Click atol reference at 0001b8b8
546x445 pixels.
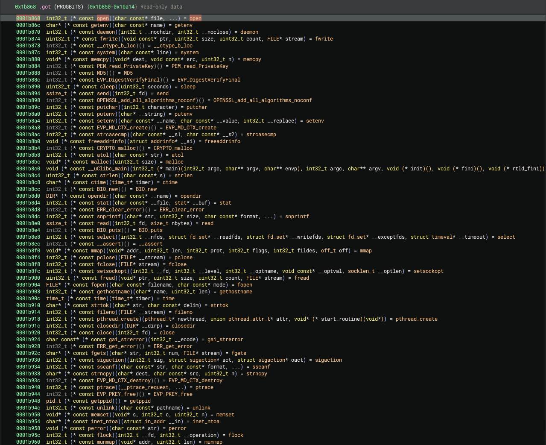[178, 155]
